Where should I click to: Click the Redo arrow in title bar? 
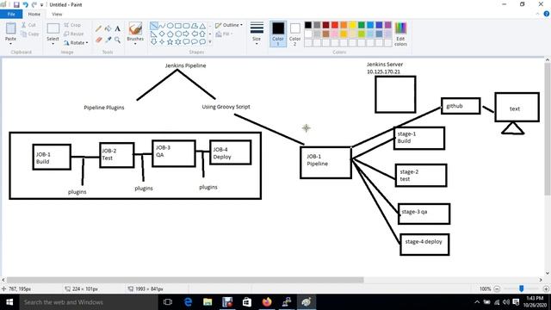click(x=34, y=5)
